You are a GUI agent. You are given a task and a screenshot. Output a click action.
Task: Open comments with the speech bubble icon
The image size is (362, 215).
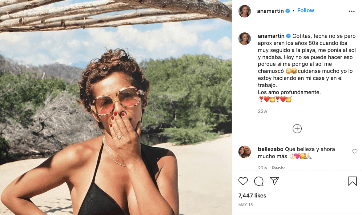[259, 181]
